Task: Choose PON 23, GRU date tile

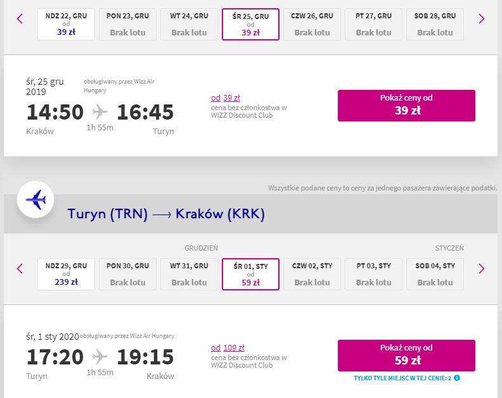Action: pos(128,24)
